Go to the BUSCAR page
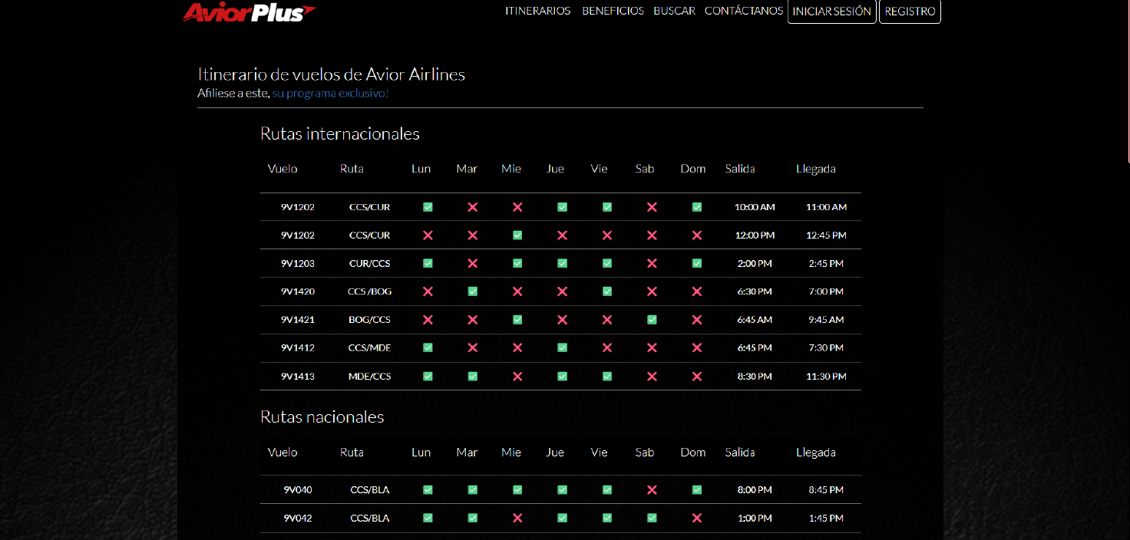1130x540 pixels. coord(674,12)
